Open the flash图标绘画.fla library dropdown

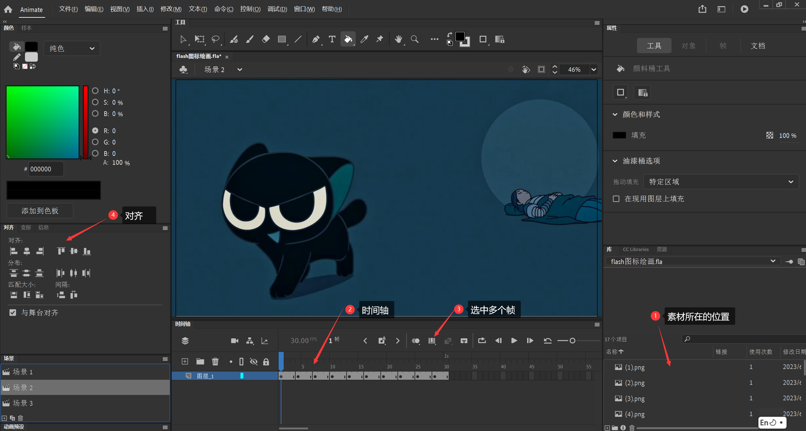tap(692, 262)
